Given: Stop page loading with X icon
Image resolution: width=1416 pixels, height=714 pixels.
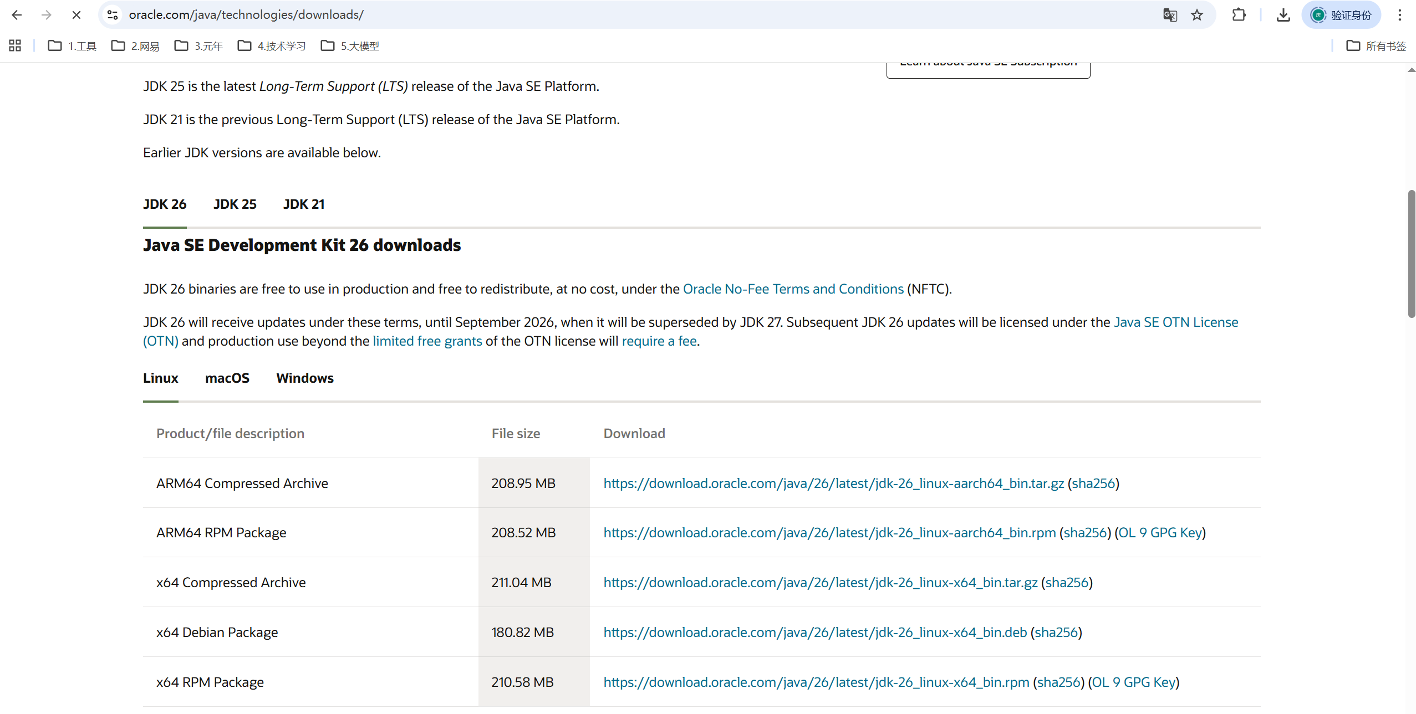Looking at the screenshot, I should pyautogui.click(x=77, y=15).
